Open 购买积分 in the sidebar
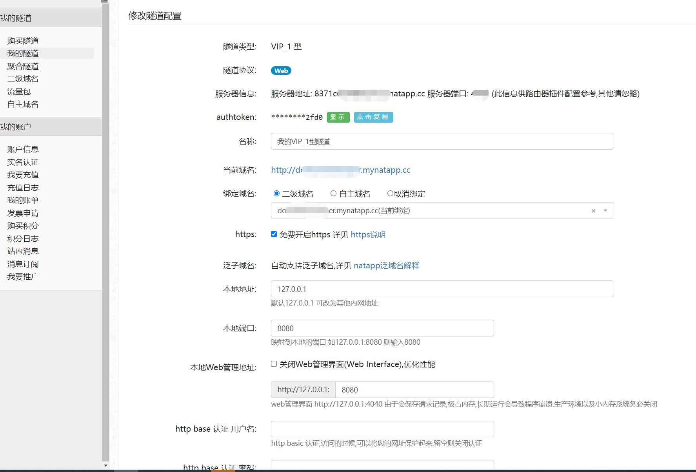Image resolution: width=696 pixels, height=472 pixels. coord(23,226)
